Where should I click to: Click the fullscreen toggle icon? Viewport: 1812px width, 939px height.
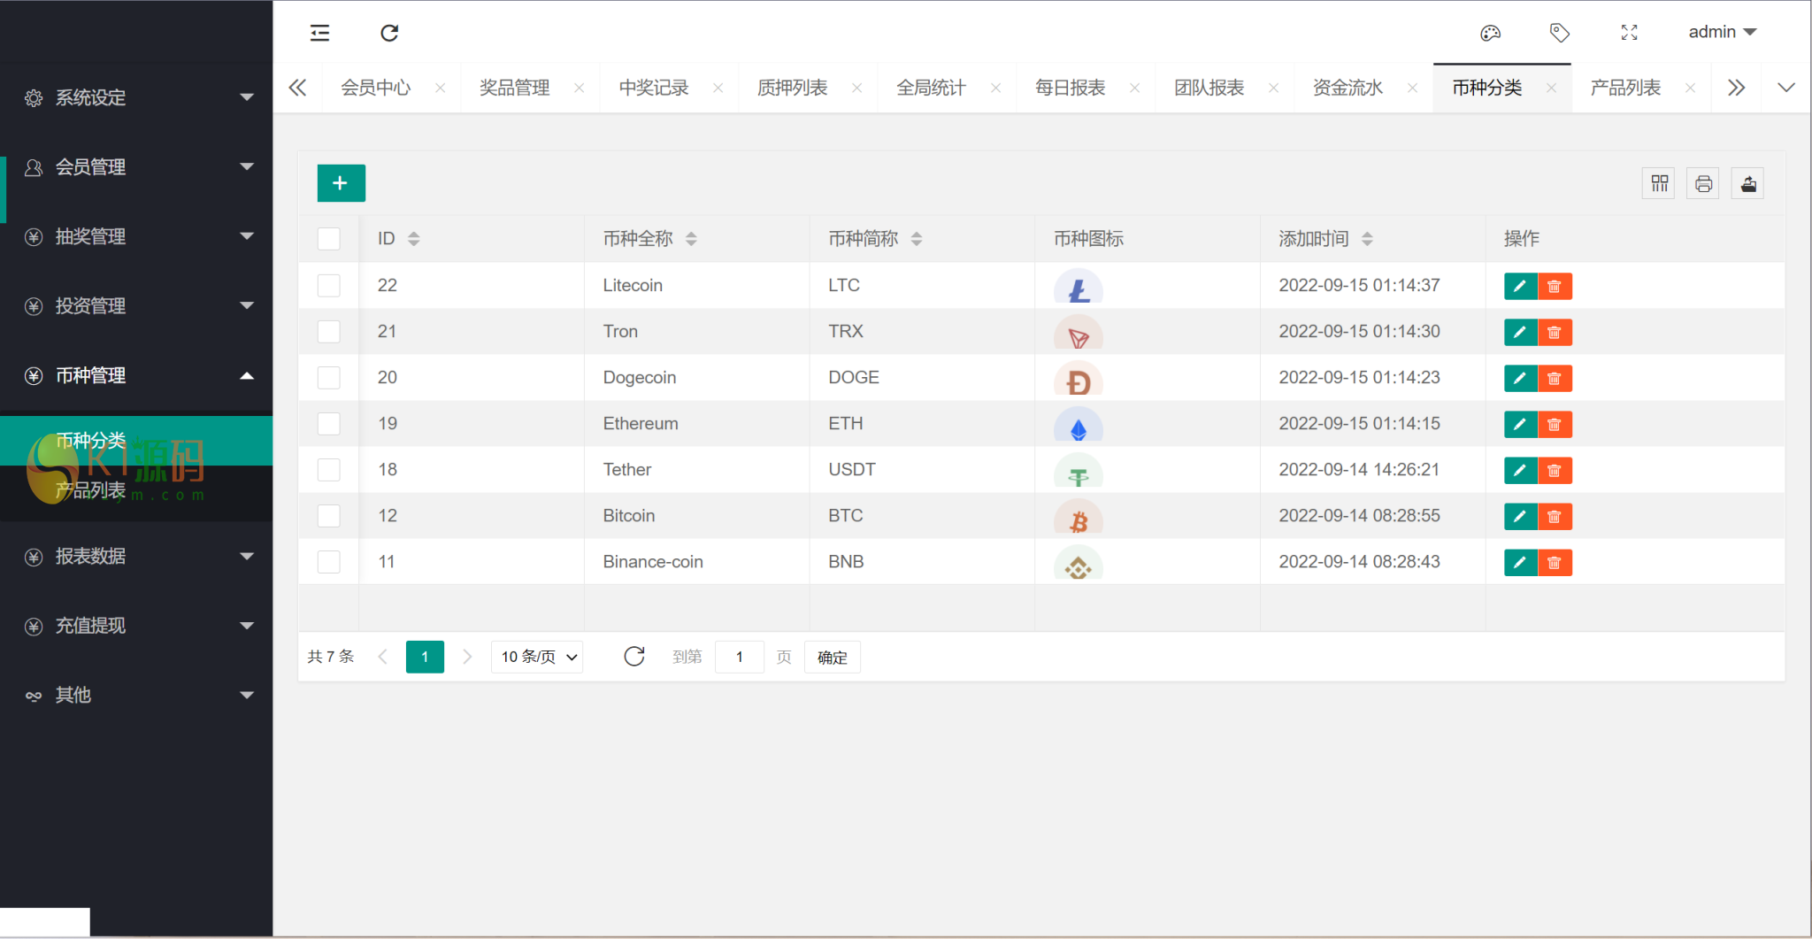click(1629, 34)
